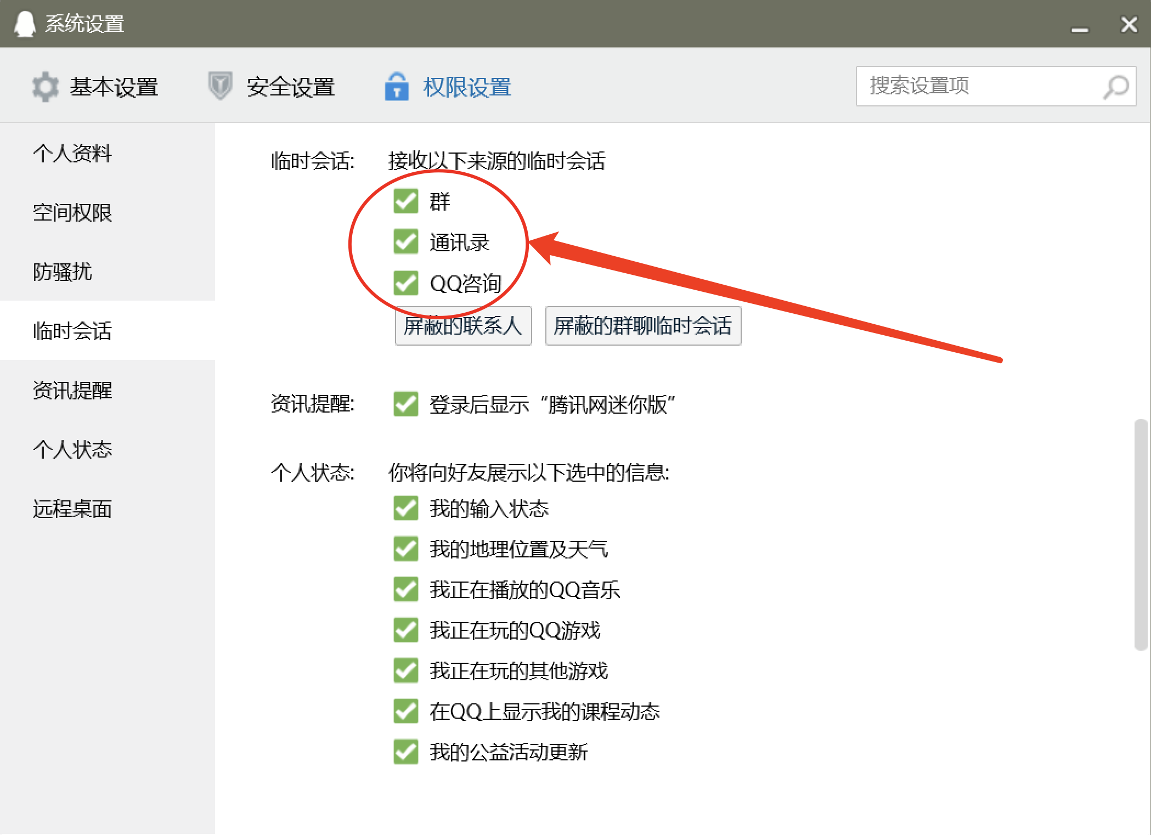Click the 你将向好友展示以下选中的信息 text
Image resolution: width=1151 pixels, height=835 pixels.
click(529, 472)
